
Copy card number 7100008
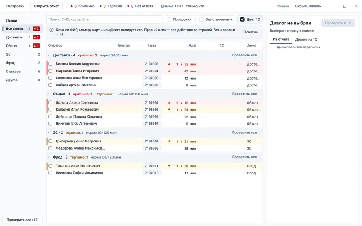pos(152,148)
